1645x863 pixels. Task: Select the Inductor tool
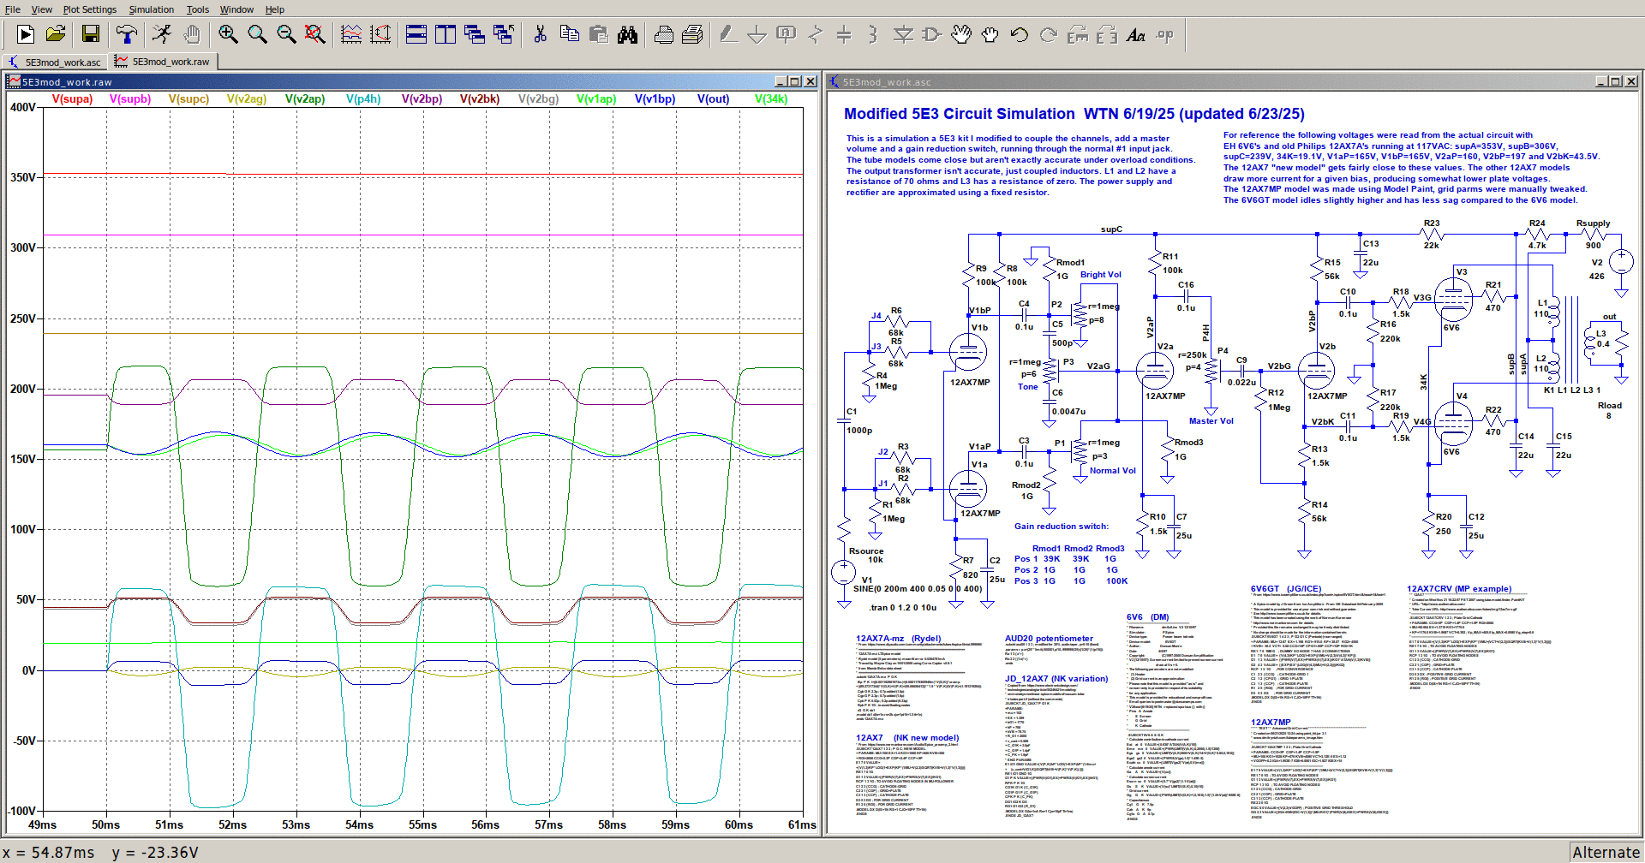[x=873, y=34]
